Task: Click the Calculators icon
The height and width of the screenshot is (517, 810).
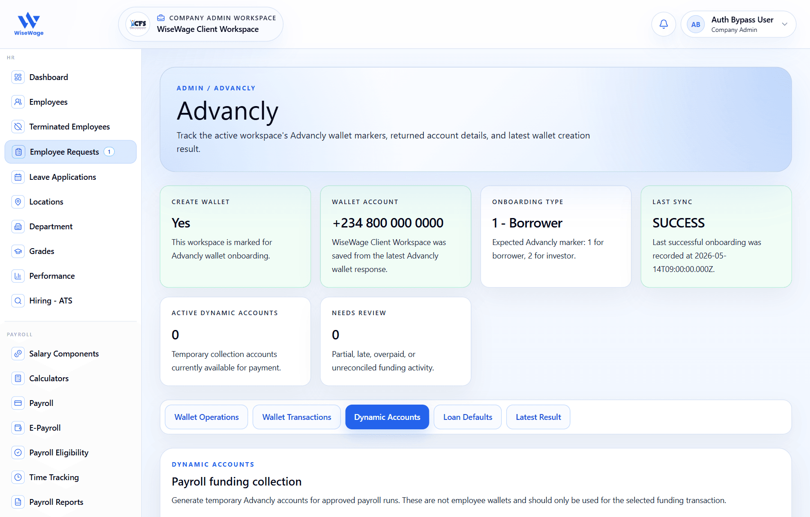Action: 18,379
